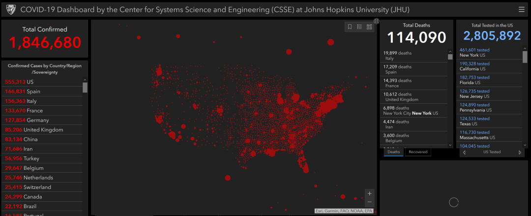
Task: Switch to the Deaths tab
Action: pyautogui.click(x=393, y=152)
